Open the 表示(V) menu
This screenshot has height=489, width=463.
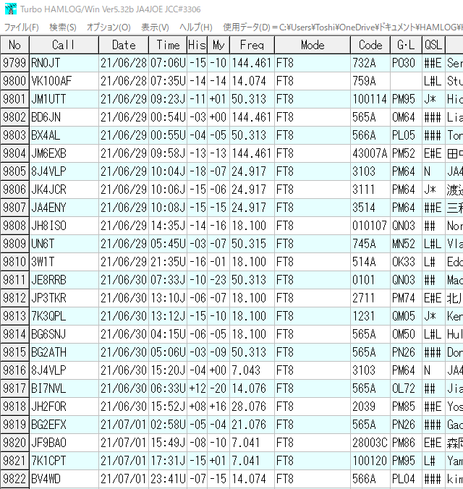(155, 27)
